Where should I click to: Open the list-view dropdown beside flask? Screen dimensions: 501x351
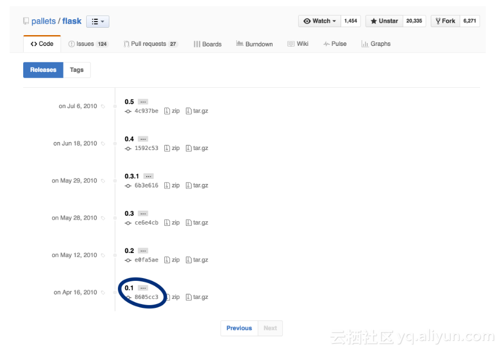click(x=98, y=22)
